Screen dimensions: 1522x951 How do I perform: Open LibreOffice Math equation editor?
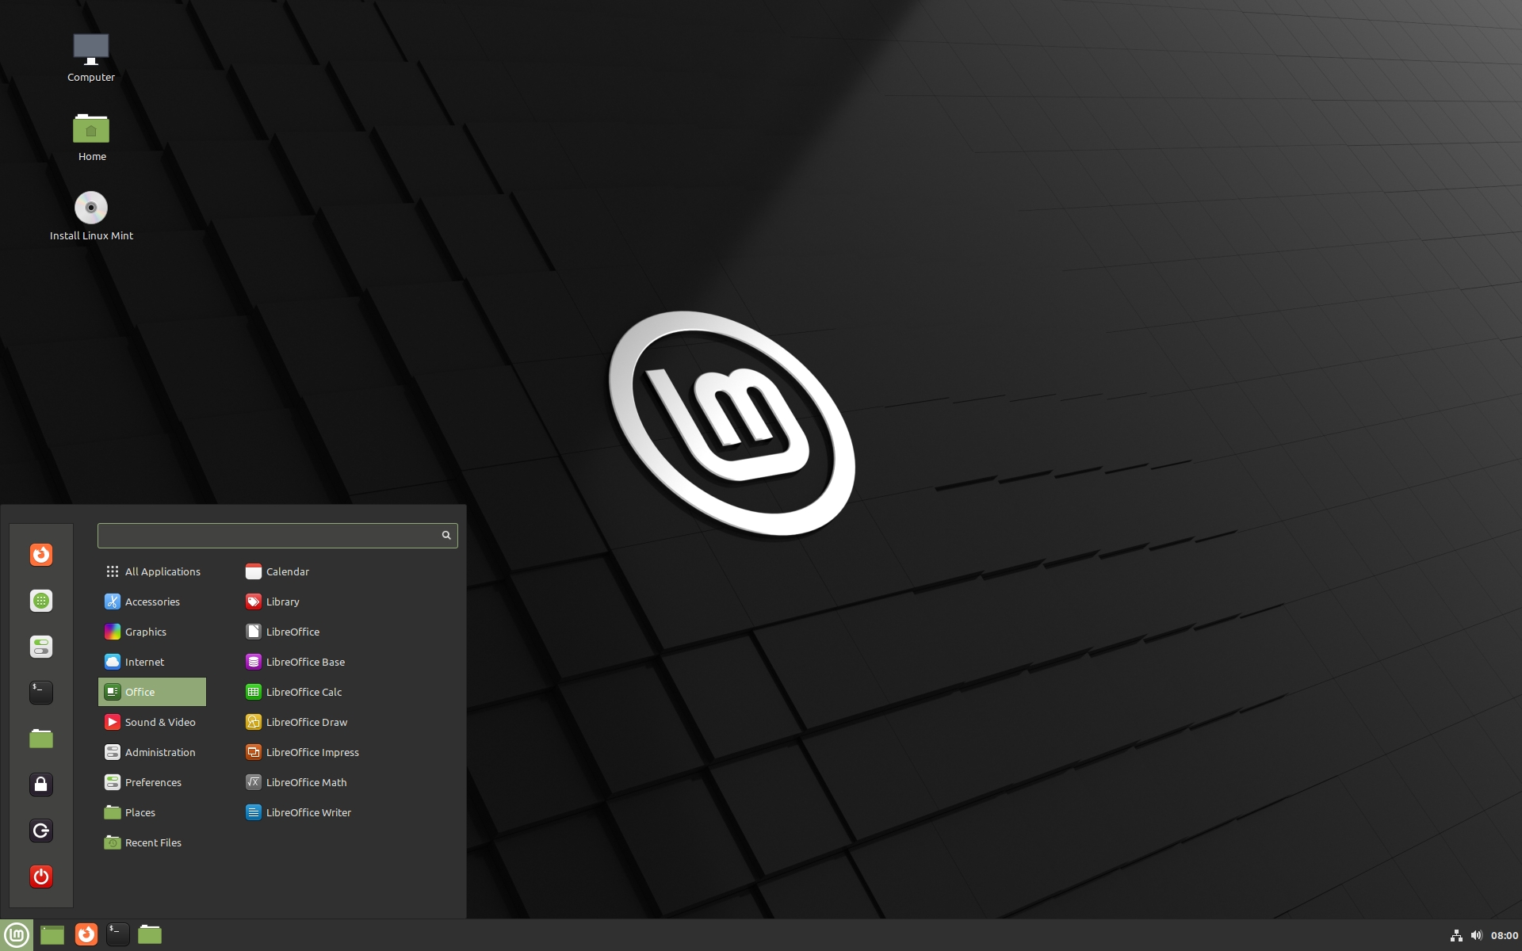(x=306, y=781)
